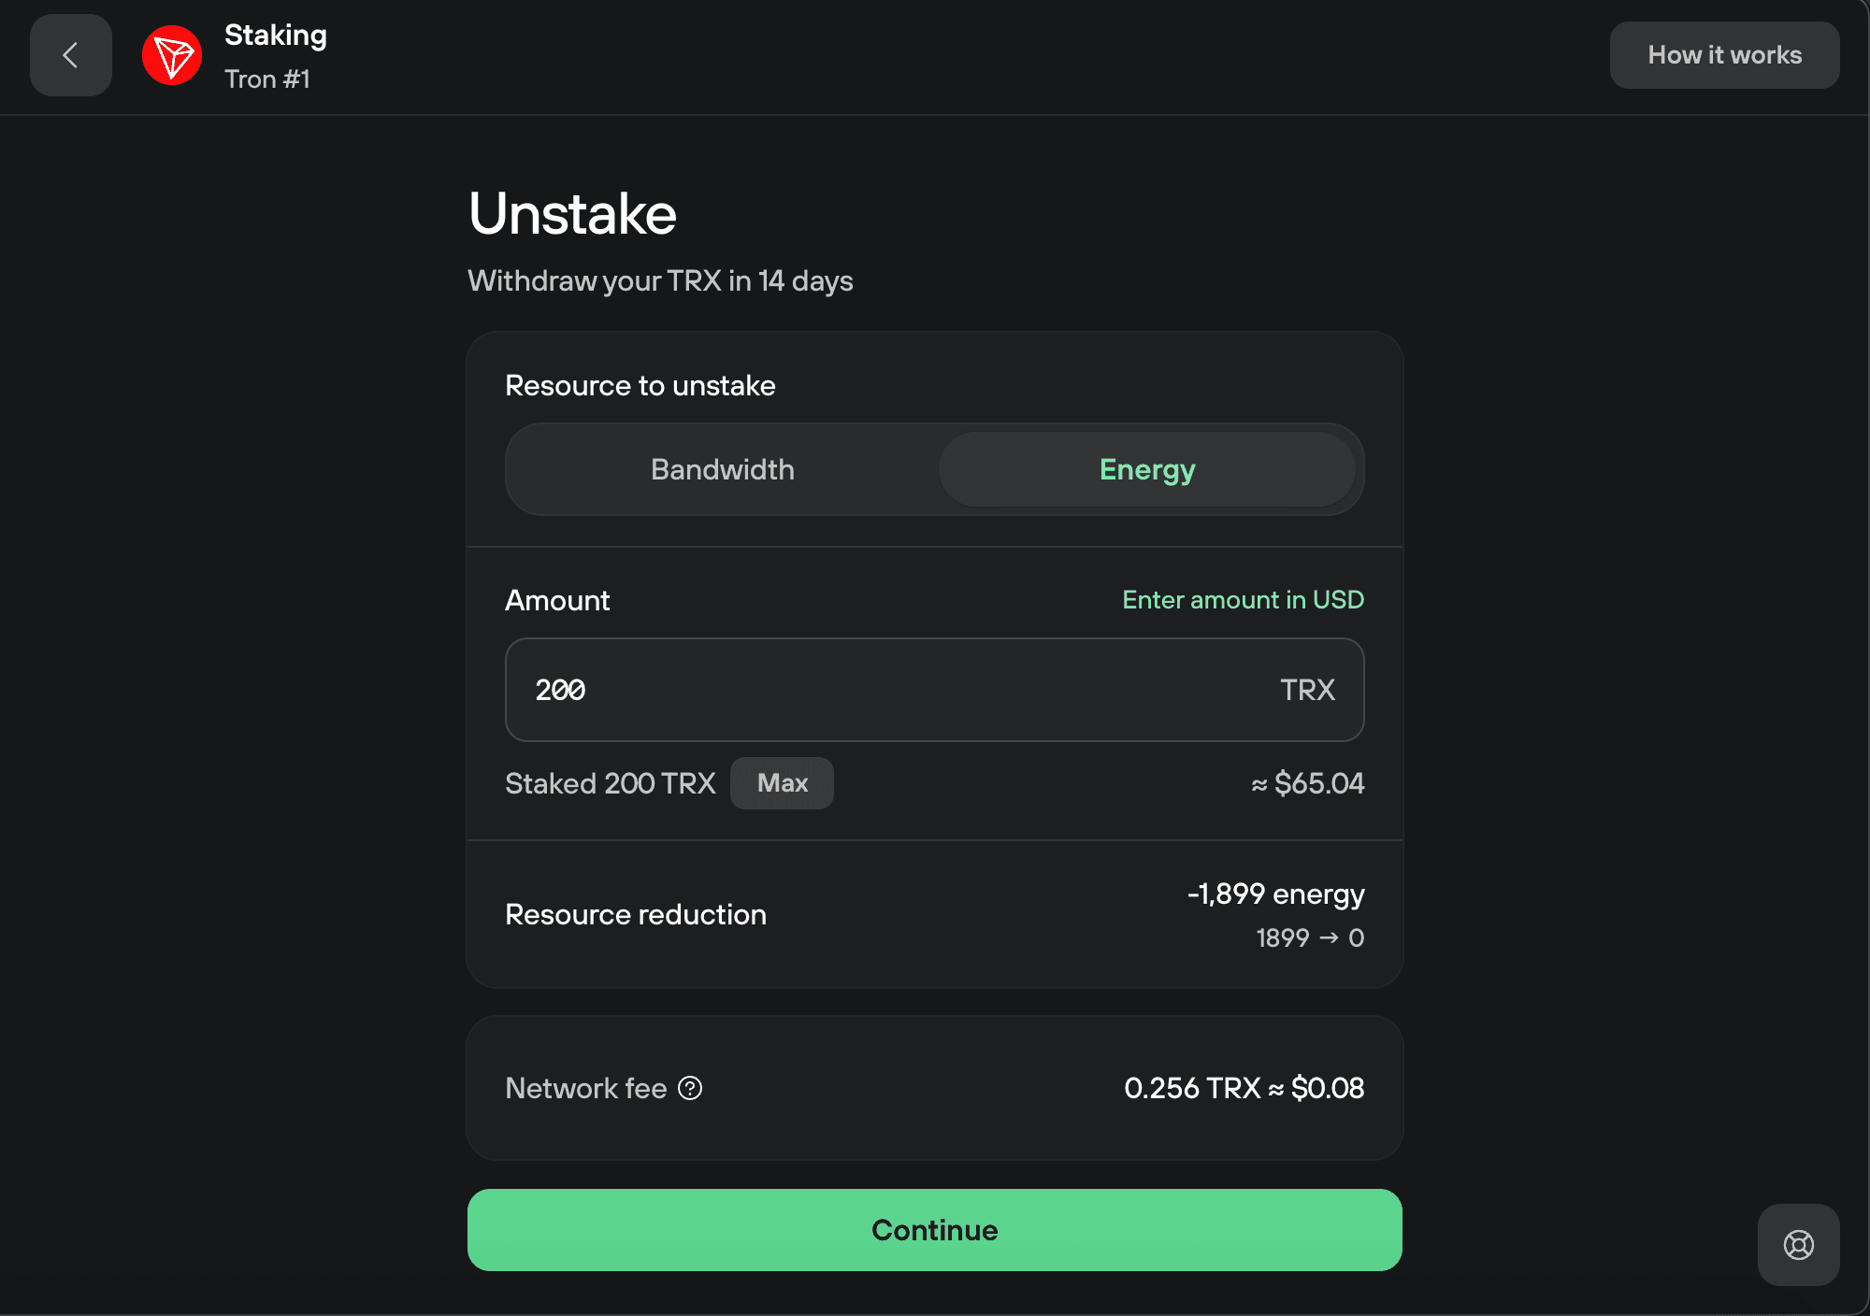
Task: Click the Unstake heading
Action: [572, 214]
